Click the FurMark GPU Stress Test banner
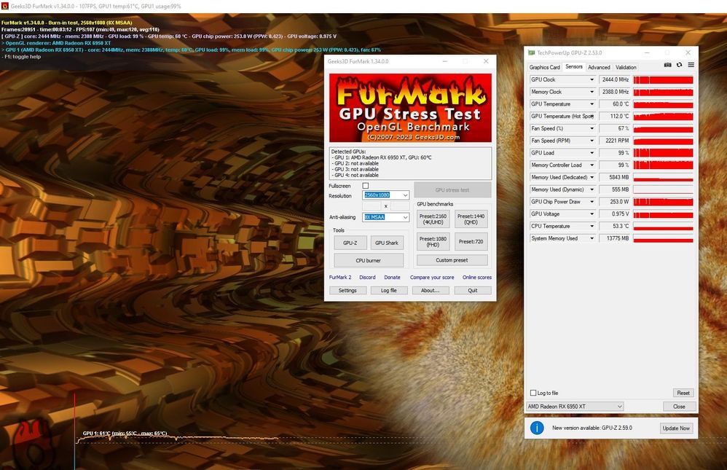This screenshot has height=470, width=727. click(x=410, y=108)
